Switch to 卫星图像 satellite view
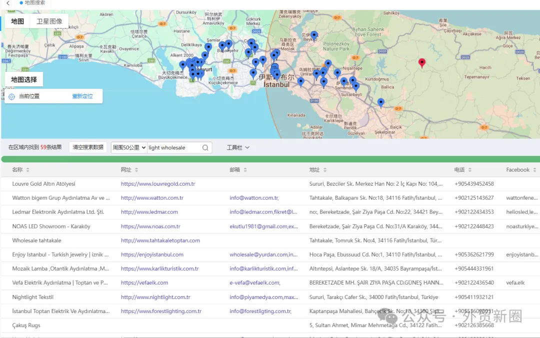The image size is (540, 338). 49,21
